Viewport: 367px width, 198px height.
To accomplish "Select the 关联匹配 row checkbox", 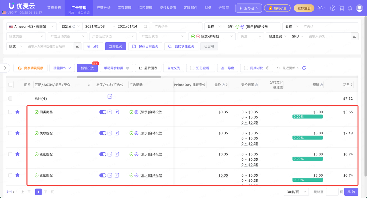I will tap(10, 133).
